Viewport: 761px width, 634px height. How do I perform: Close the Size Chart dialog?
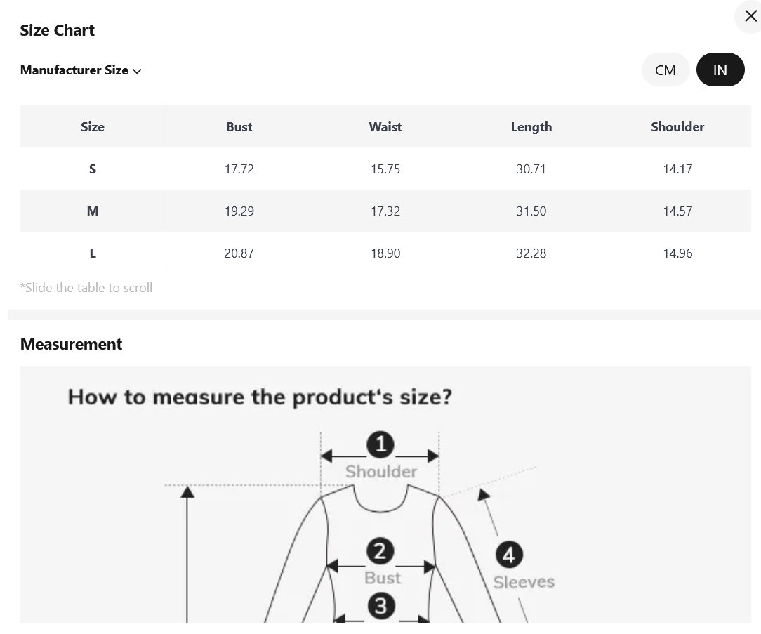[x=750, y=17]
